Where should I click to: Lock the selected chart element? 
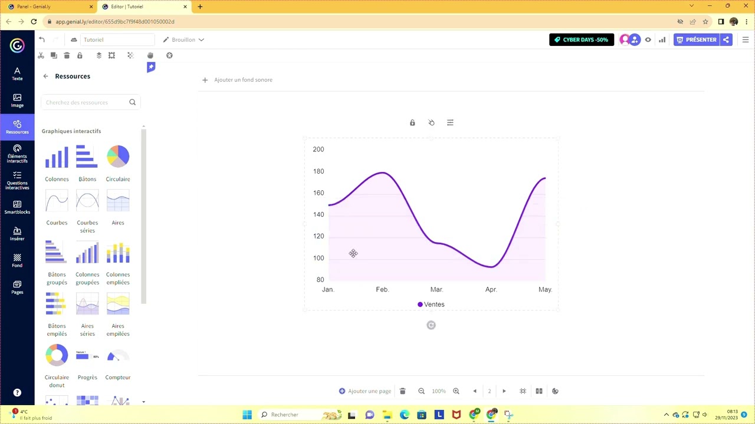(412, 122)
